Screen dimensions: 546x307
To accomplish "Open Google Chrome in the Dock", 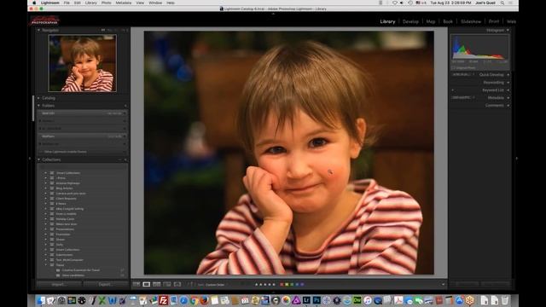I will 194,300.
